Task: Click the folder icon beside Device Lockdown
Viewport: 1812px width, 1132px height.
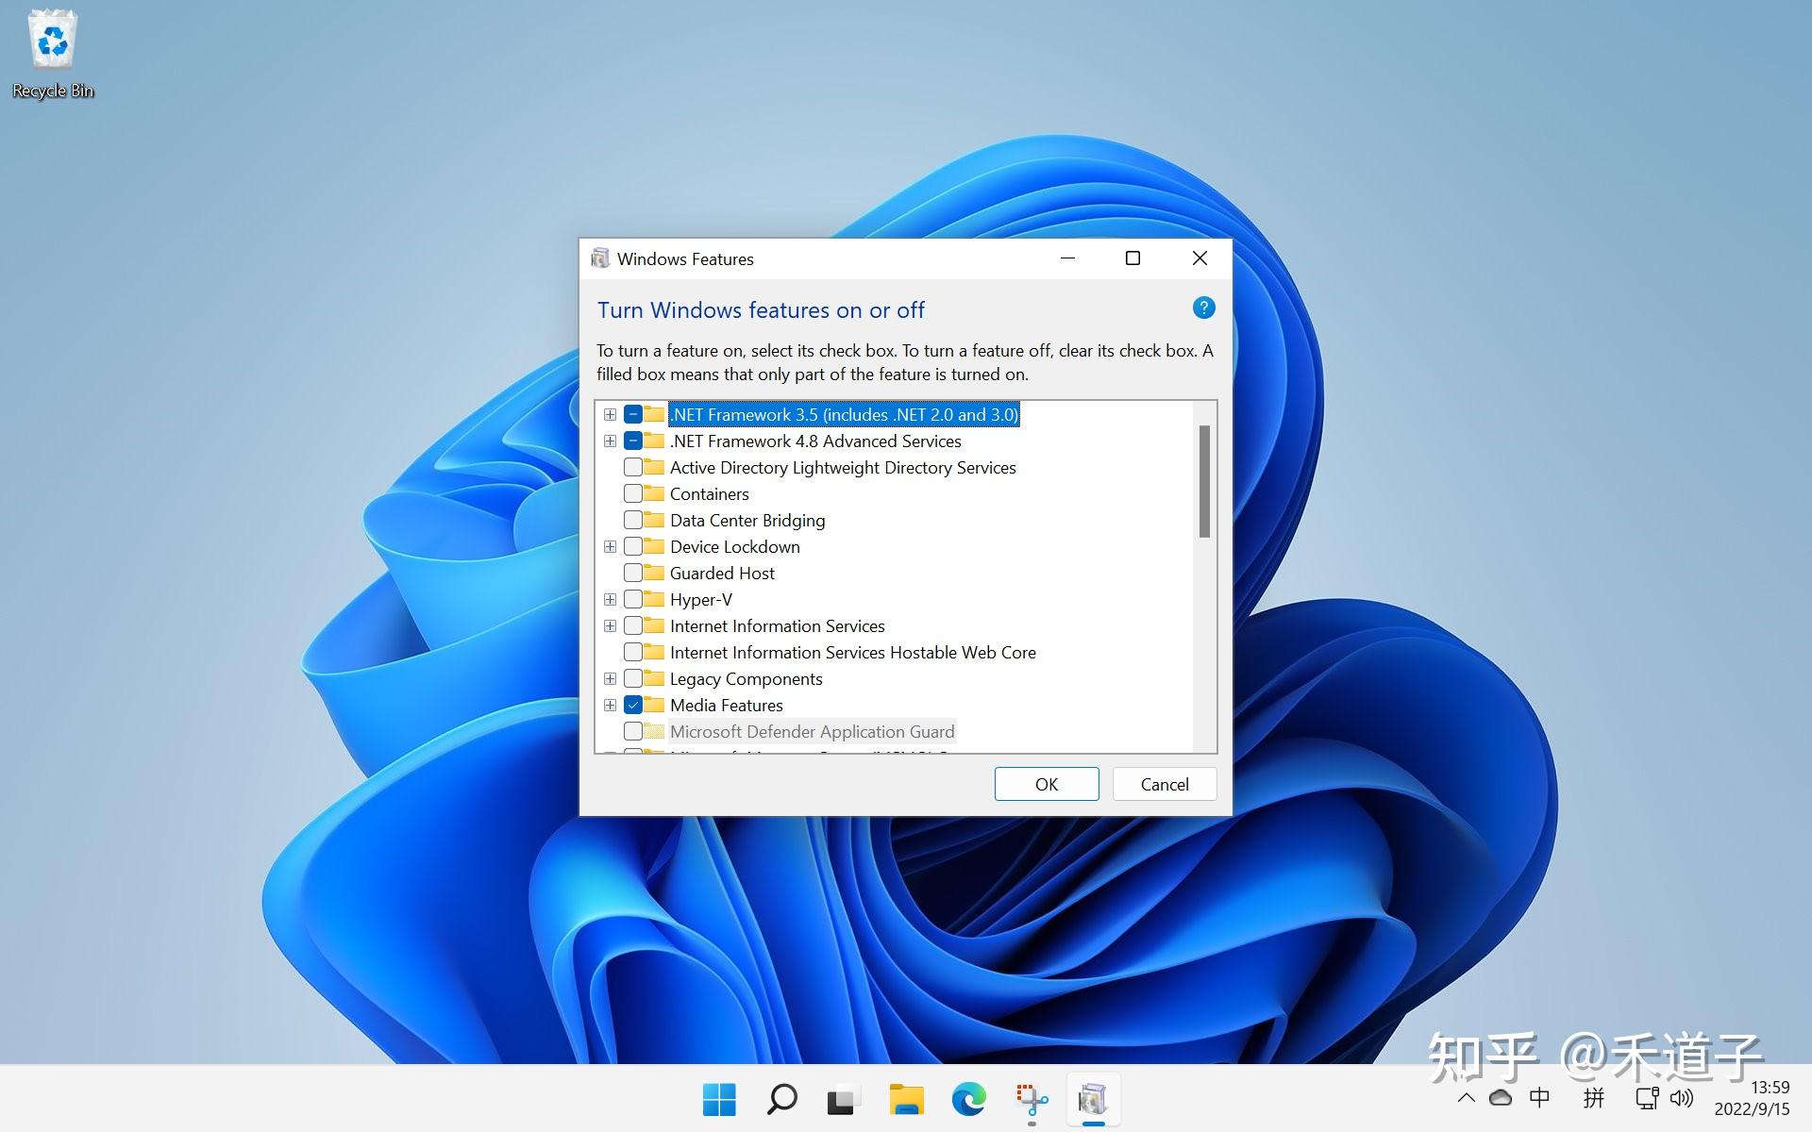Action: click(654, 546)
